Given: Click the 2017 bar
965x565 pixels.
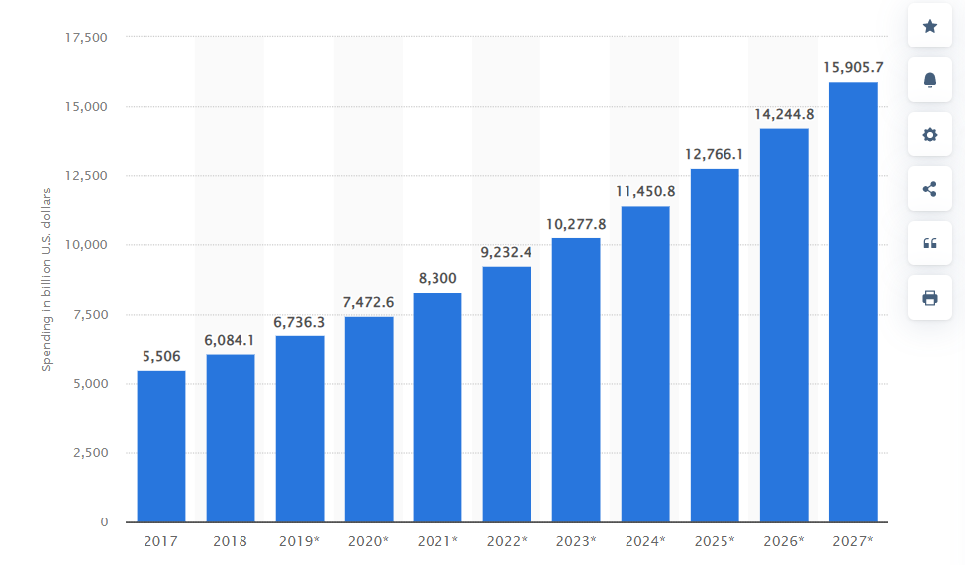Looking at the screenshot, I should [x=161, y=446].
